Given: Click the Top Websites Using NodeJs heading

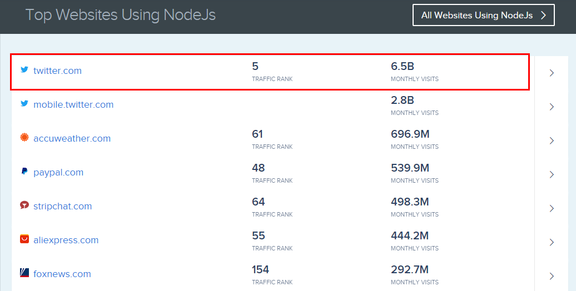Looking at the screenshot, I should 121,15.
